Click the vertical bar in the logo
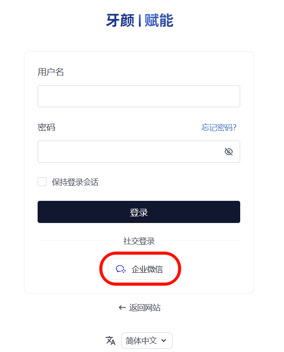This screenshot has width=284, height=352. 140,20
